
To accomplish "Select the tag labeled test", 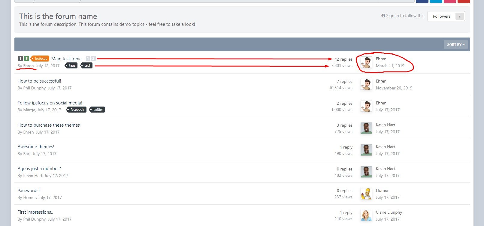I will (86, 65).
